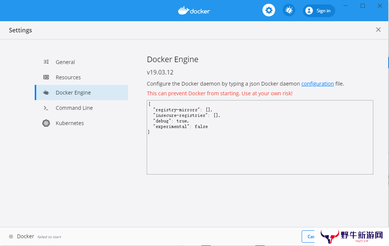Screen dimensions: 389x246
Task: Click the v19.03.12 version text
Action: (160, 72)
